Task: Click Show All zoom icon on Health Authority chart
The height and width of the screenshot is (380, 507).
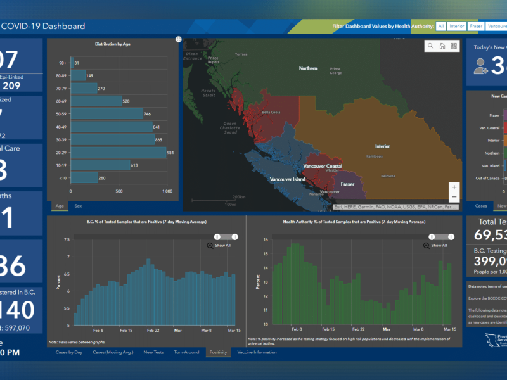Action: coord(426,245)
